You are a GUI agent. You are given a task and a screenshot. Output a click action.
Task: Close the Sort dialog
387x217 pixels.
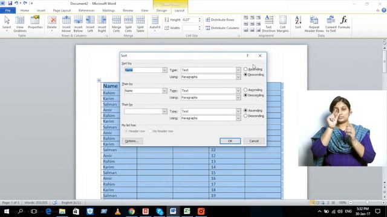260,55
